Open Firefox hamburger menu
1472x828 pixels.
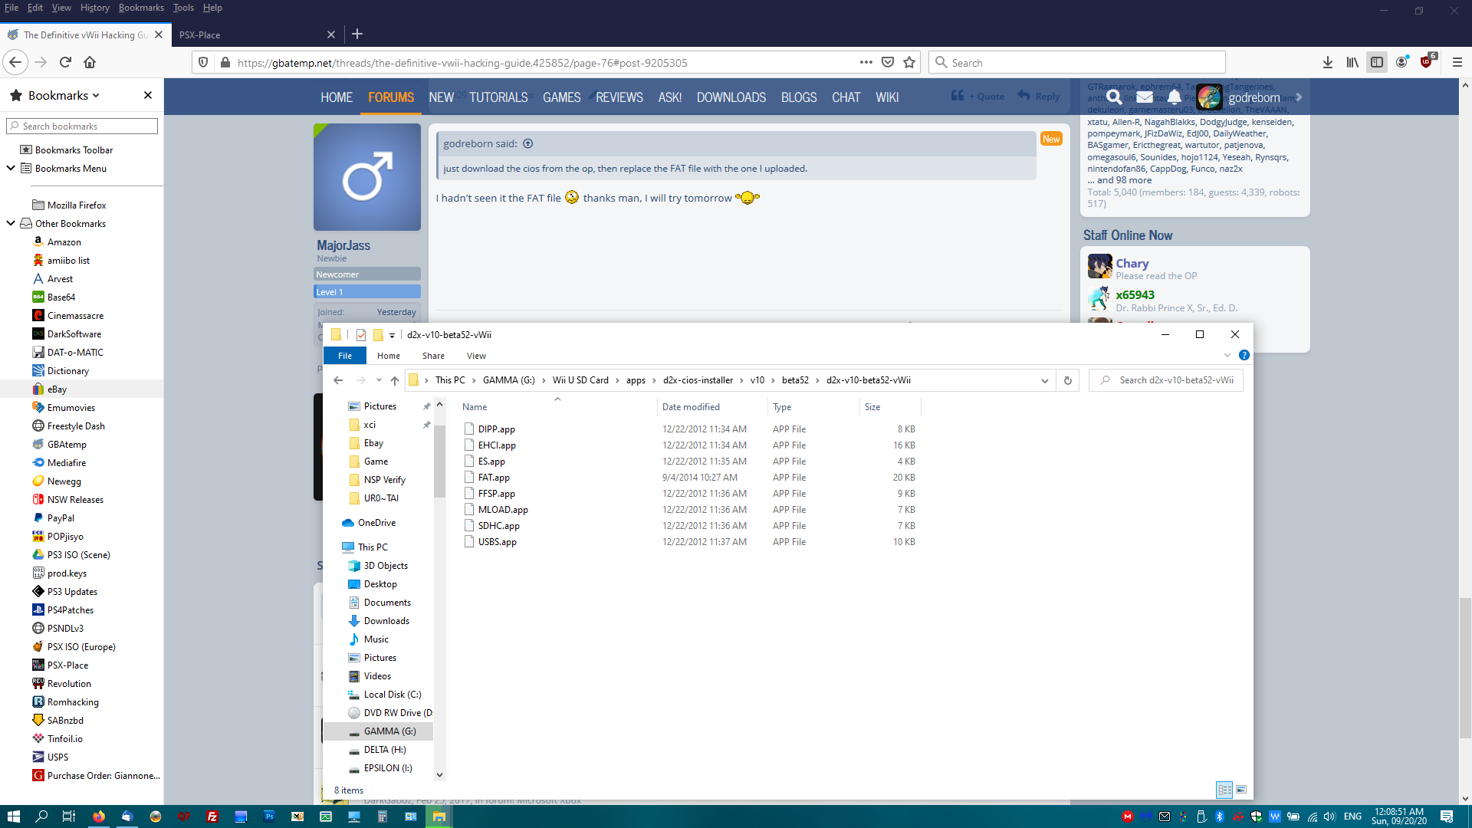coord(1457,63)
